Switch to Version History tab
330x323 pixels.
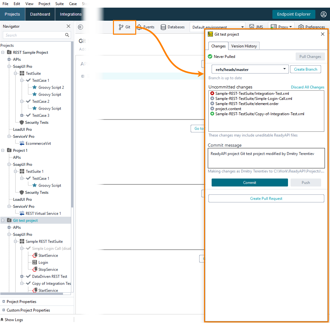244,46
